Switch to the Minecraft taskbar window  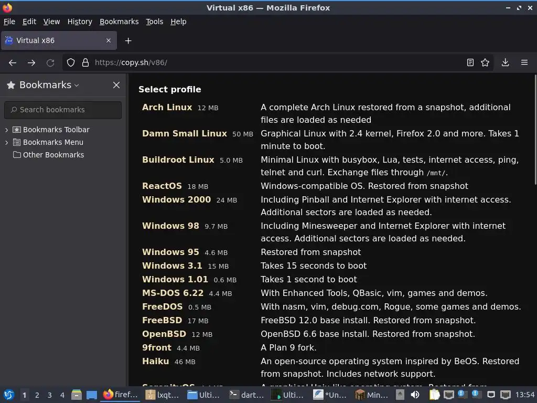372,395
